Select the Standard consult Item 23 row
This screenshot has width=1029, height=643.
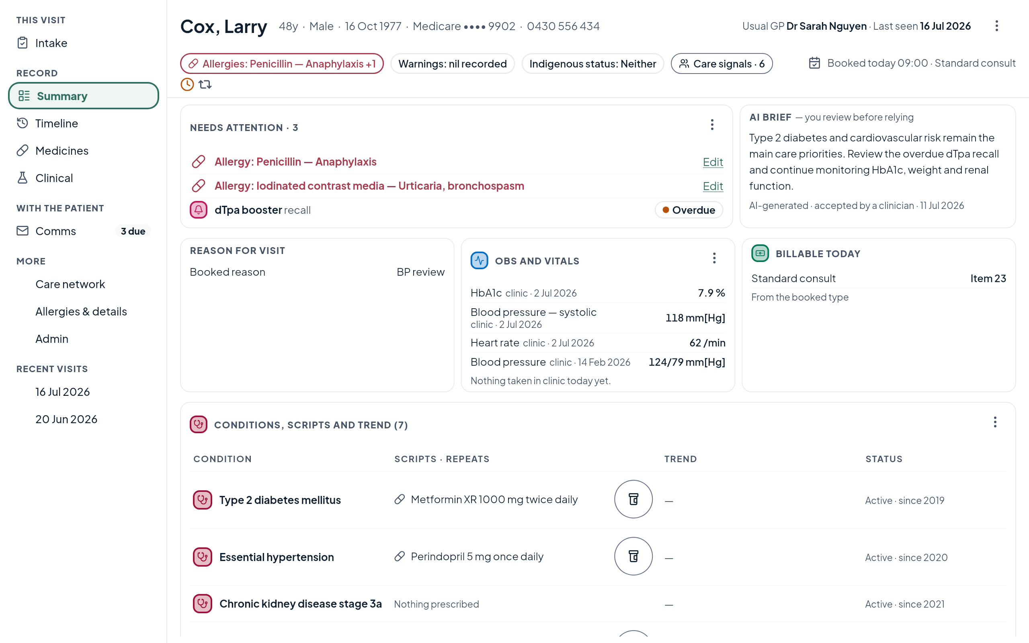[879, 278]
